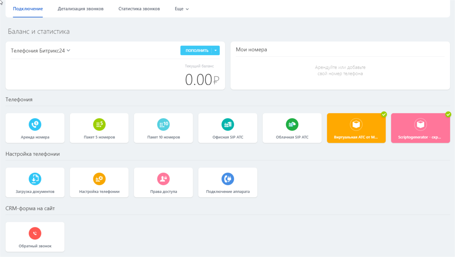
Task: Click the Облачная SIP АТС label
Action: click(292, 137)
